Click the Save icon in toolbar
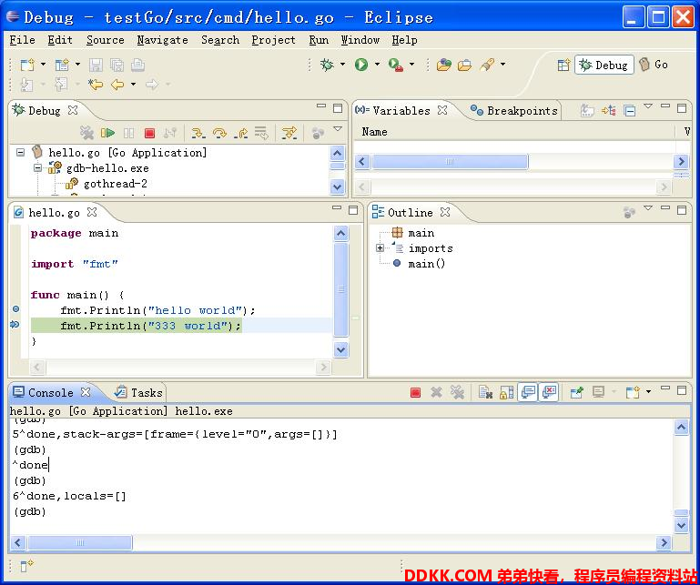Image resolution: width=700 pixels, height=585 pixels. click(x=96, y=66)
